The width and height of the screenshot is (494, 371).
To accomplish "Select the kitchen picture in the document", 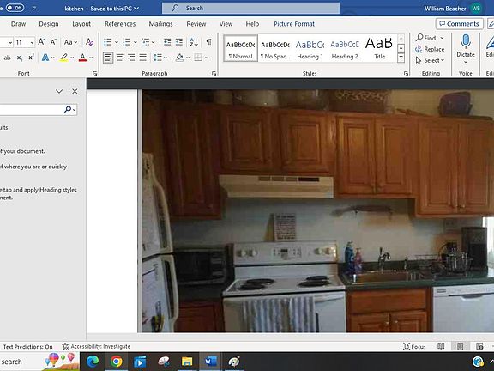I will [318, 210].
